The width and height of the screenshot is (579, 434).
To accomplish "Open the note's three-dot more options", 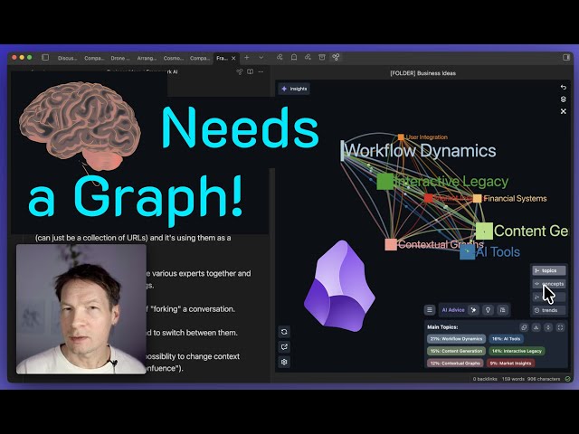I will [x=261, y=71].
